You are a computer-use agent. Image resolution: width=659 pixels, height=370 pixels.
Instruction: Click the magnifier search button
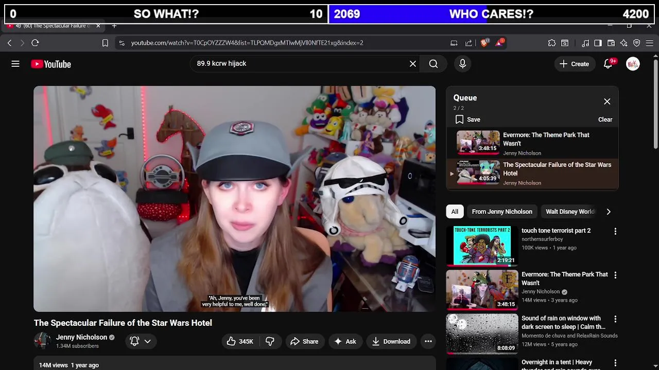pyautogui.click(x=433, y=64)
